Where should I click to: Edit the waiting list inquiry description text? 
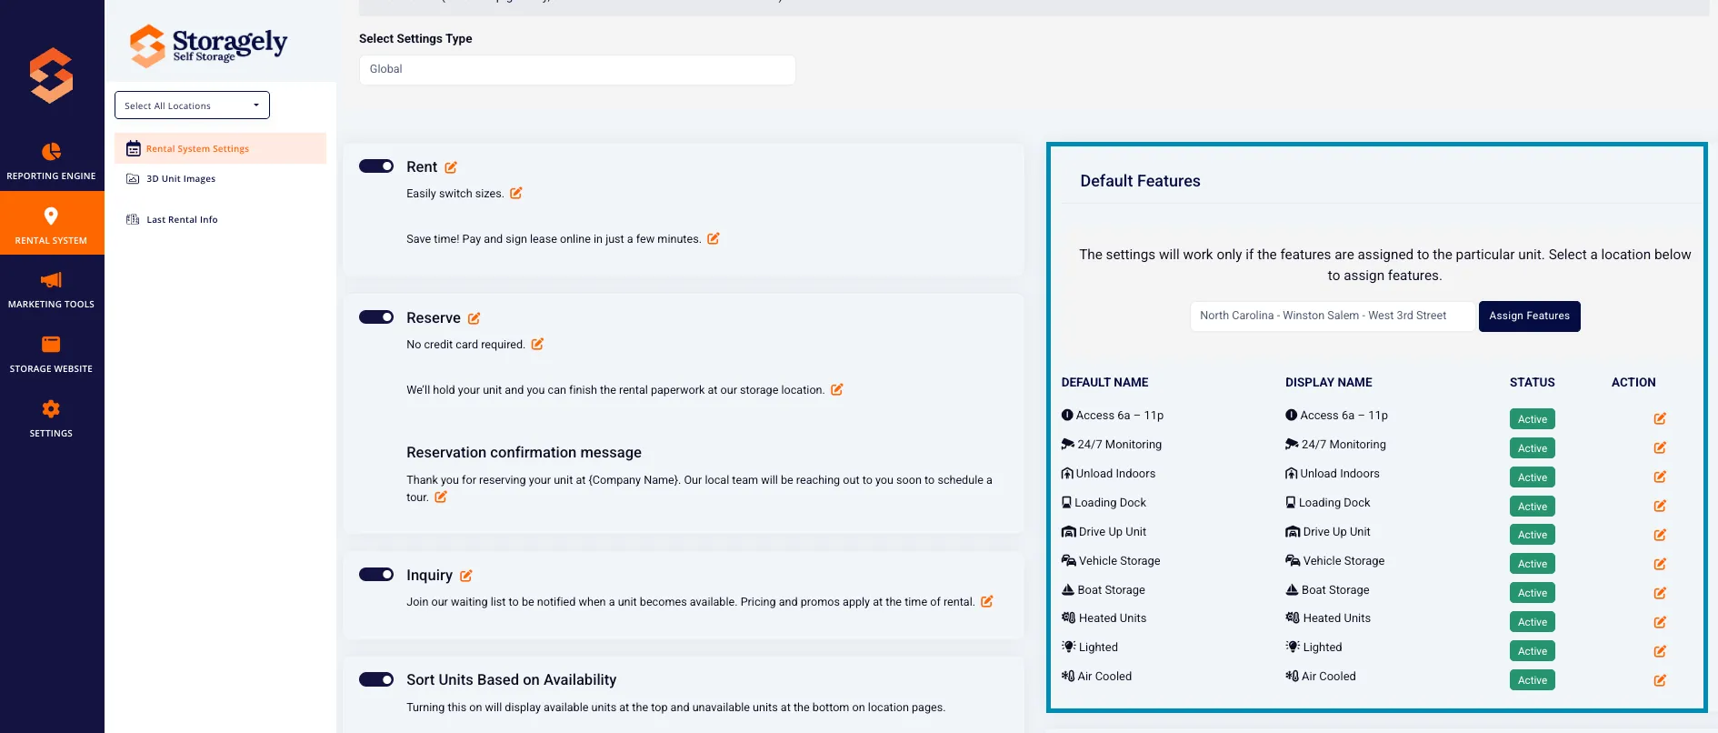(x=987, y=601)
